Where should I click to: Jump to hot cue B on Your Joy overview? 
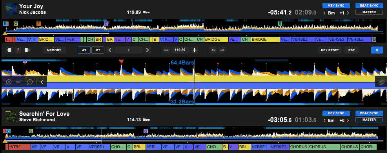tap(6, 24)
